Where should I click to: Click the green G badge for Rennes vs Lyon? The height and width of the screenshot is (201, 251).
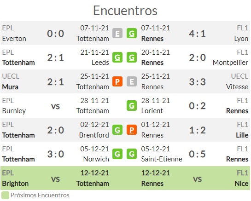(x=132, y=33)
